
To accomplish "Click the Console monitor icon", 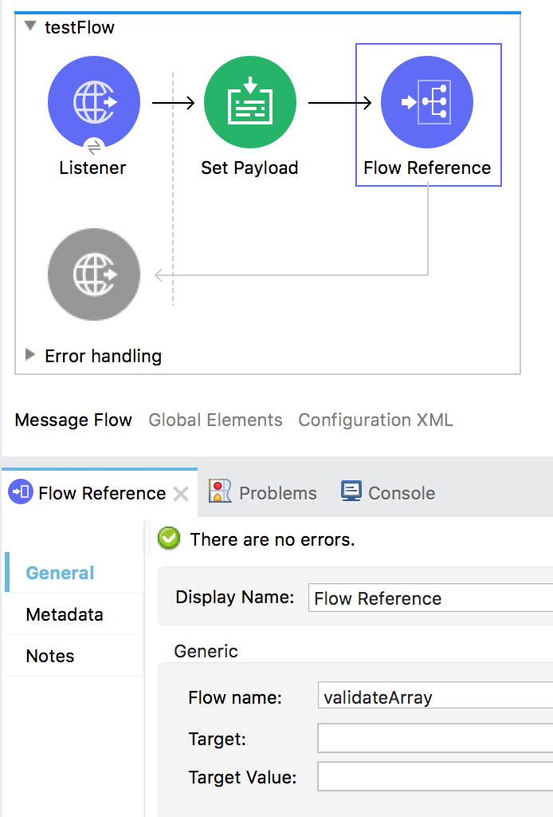I will coord(351,491).
